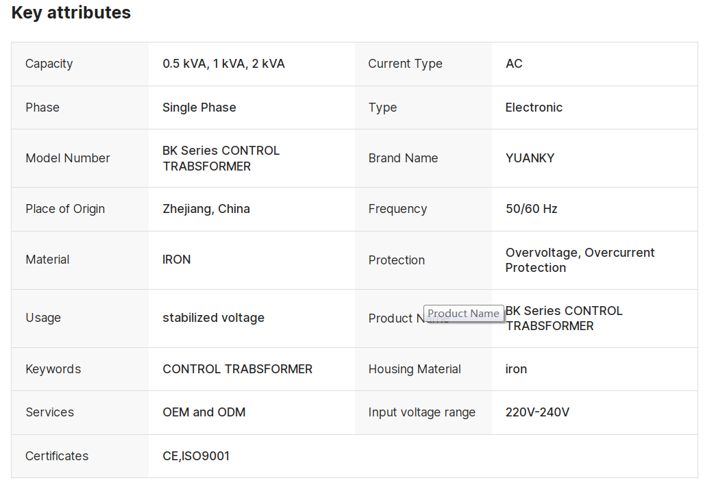Click the Certificates attribute label
This screenshot has height=489, width=703.
click(x=57, y=456)
